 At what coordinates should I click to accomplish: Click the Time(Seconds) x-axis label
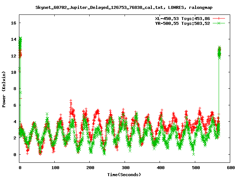[124, 175]
